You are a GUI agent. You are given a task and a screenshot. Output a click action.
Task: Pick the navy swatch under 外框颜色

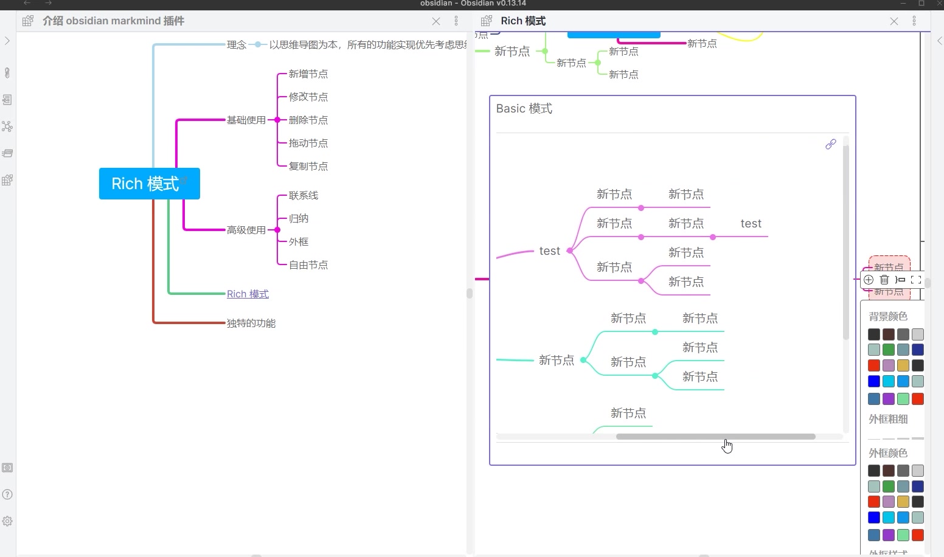(918, 486)
